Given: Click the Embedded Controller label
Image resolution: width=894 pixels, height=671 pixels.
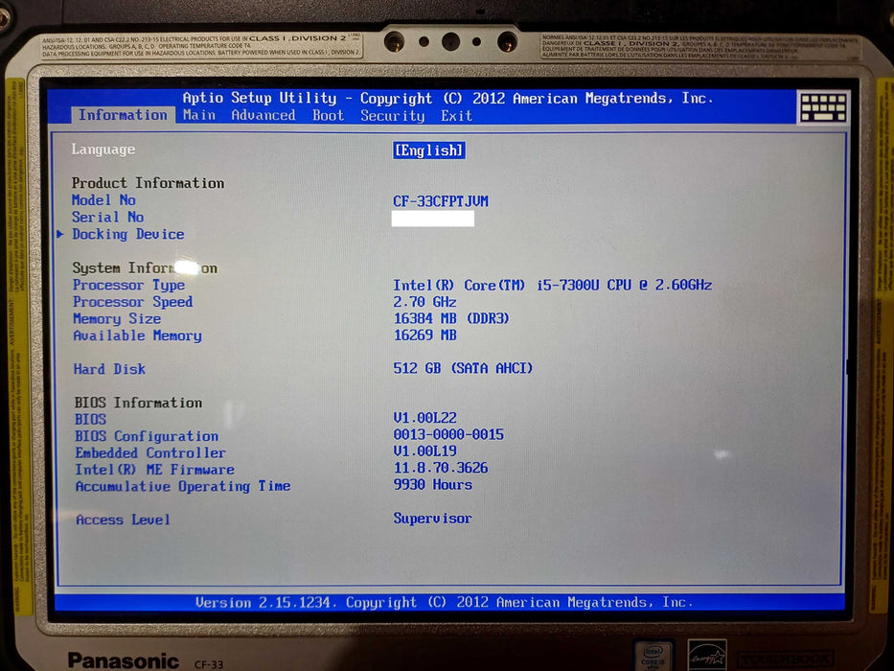Looking at the screenshot, I should point(150,453).
